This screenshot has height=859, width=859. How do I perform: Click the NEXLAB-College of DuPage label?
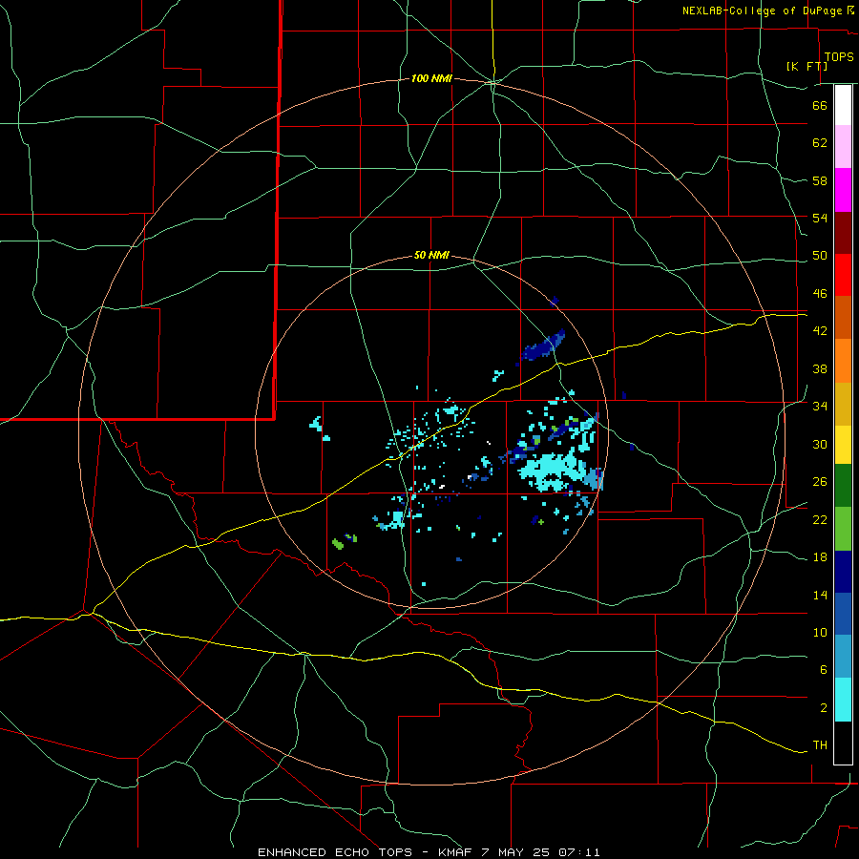pyautogui.click(x=762, y=10)
